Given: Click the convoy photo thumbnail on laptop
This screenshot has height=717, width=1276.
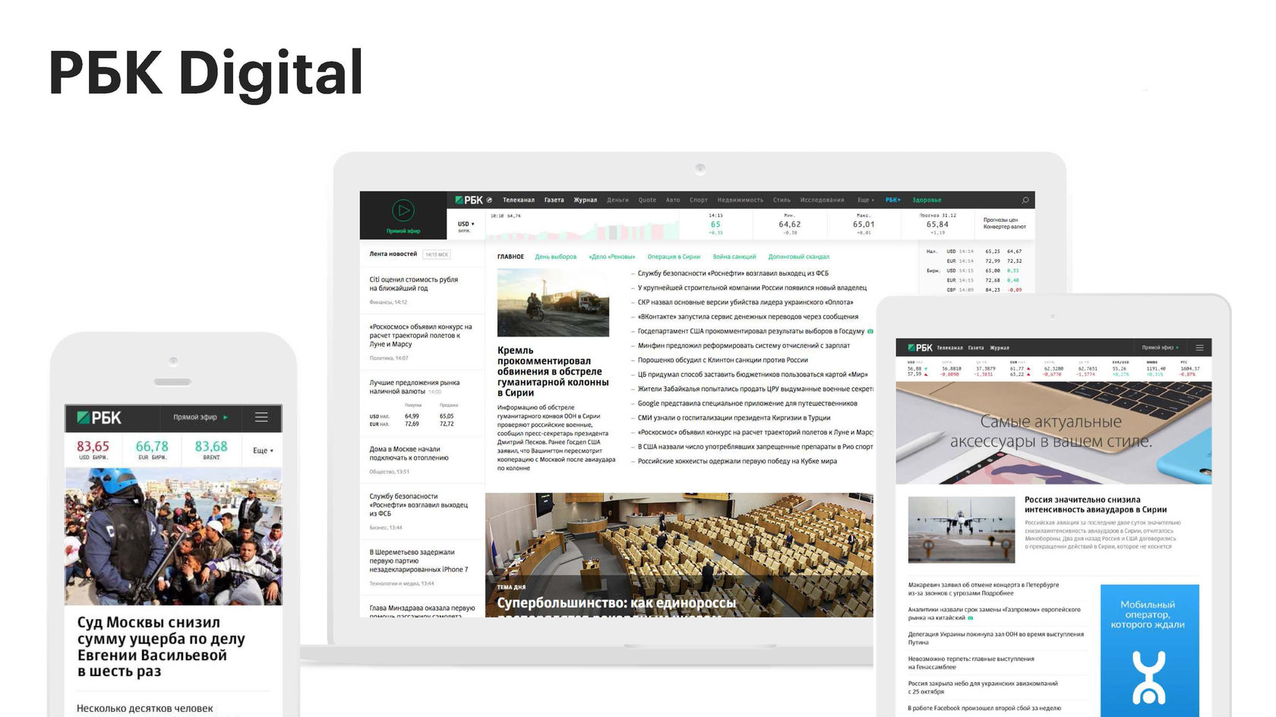Looking at the screenshot, I should [553, 302].
